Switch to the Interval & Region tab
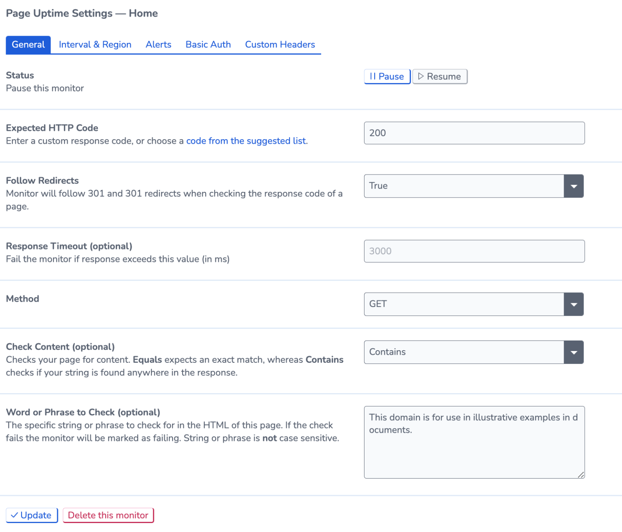Screen dimensions: 622x532 95,45
